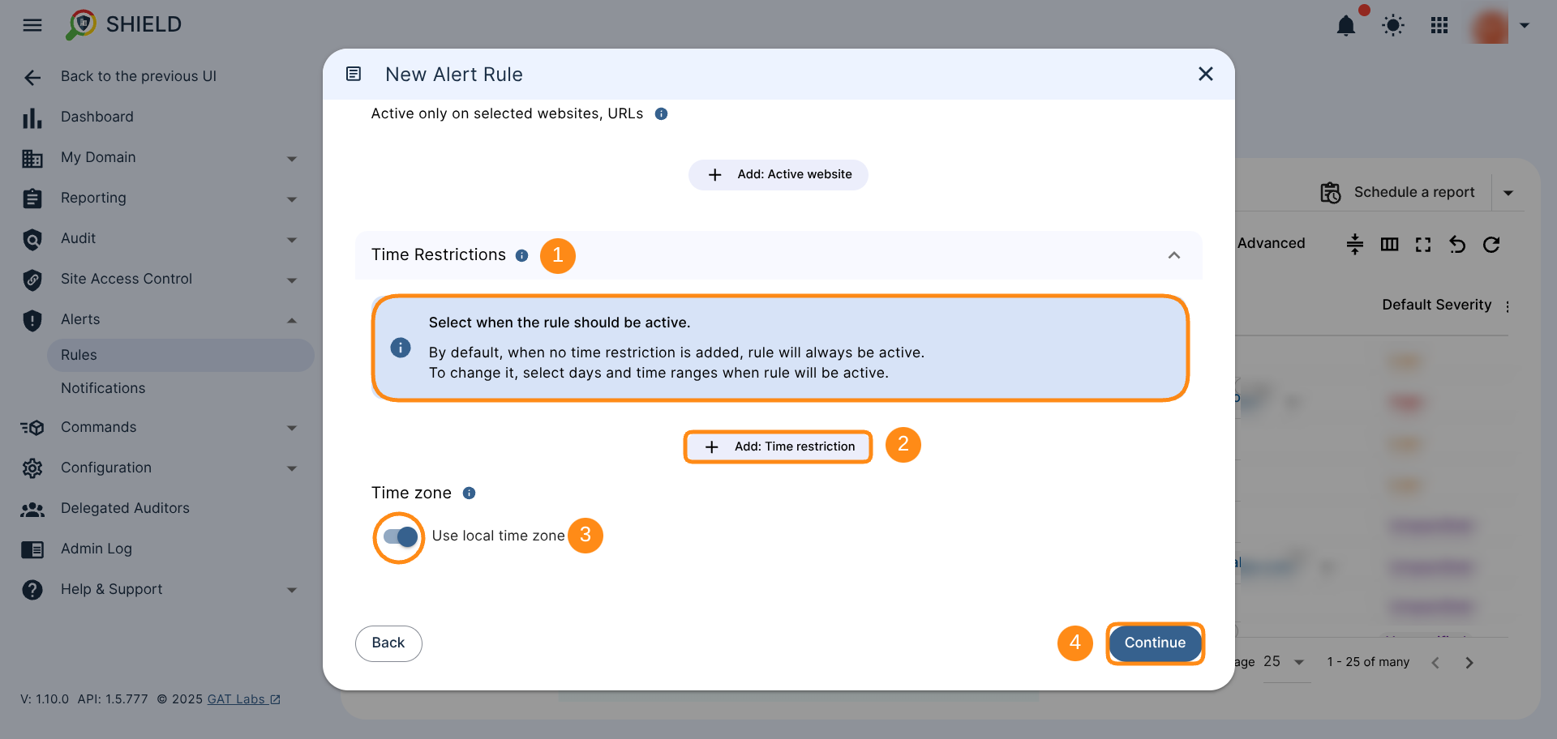
Task: Open the apps grid icon
Action: (x=1439, y=26)
